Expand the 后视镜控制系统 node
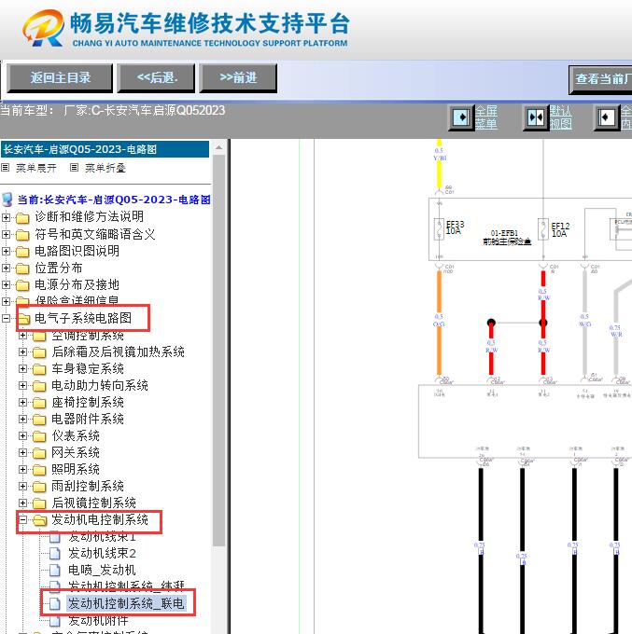This screenshot has height=634, width=632. [x=22, y=503]
